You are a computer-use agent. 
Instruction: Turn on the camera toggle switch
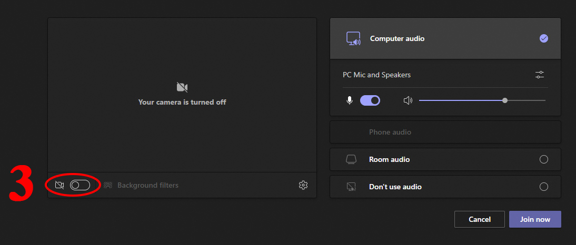coord(80,185)
